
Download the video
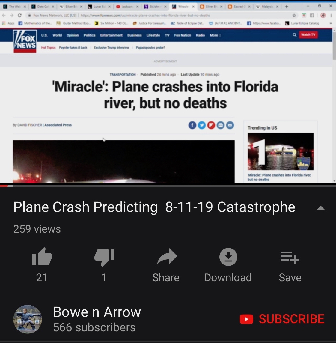click(x=228, y=257)
